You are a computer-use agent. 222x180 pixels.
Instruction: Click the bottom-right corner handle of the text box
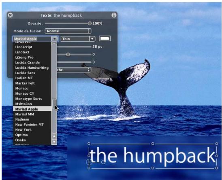coord(216,168)
